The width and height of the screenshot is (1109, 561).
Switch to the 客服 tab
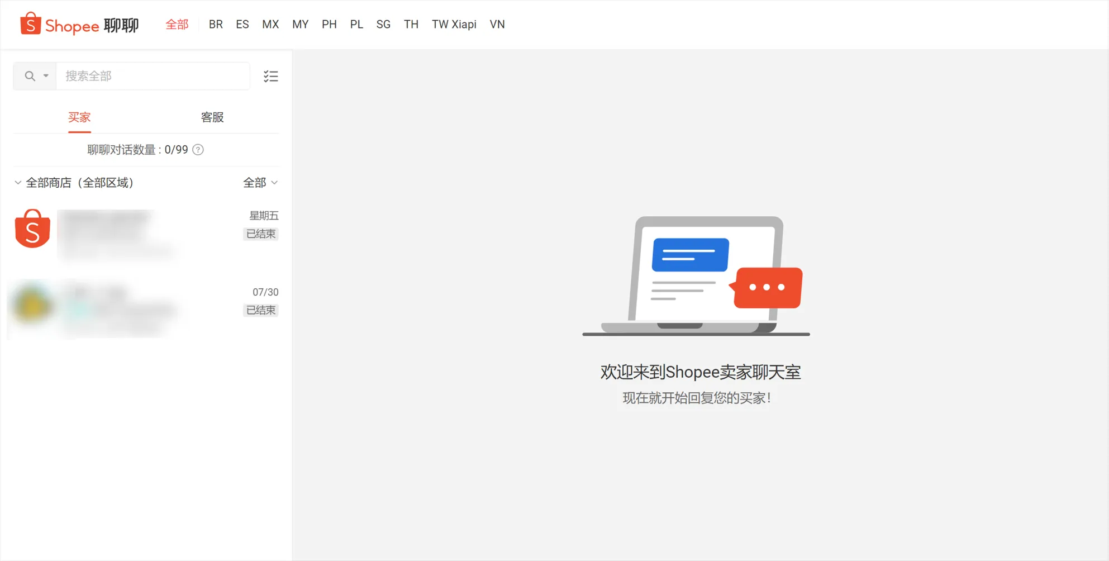point(212,117)
